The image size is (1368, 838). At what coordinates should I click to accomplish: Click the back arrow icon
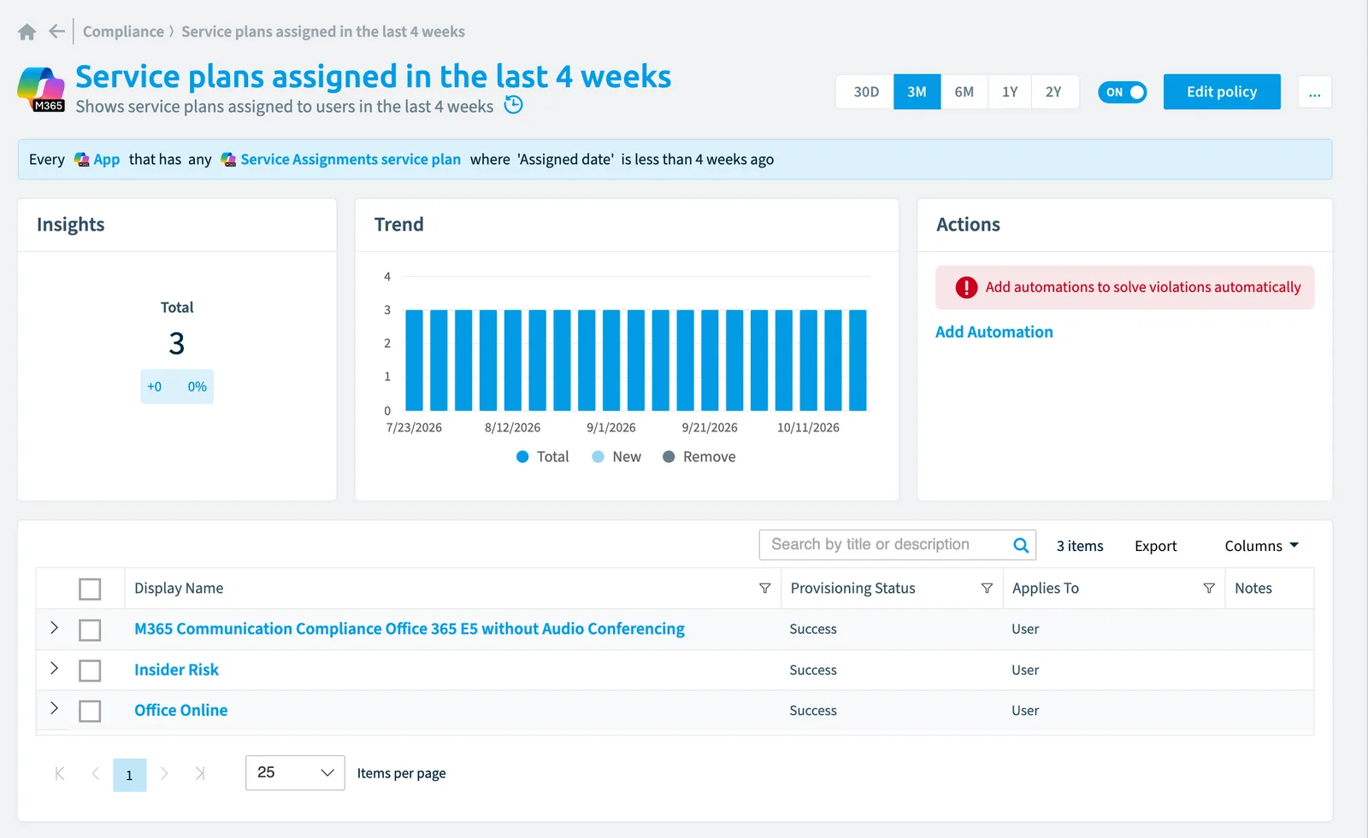click(x=57, y=32)
